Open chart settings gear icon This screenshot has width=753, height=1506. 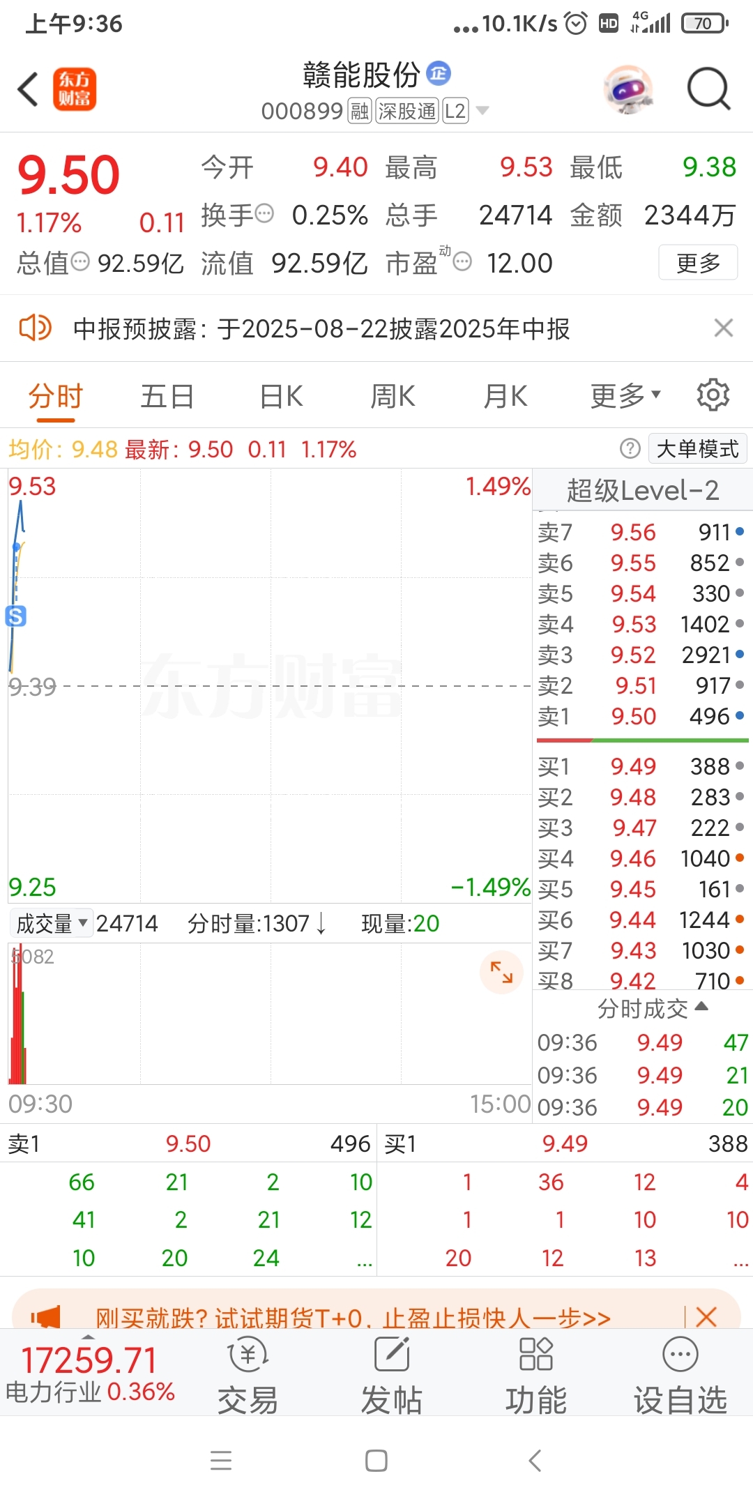click(713, 395)
